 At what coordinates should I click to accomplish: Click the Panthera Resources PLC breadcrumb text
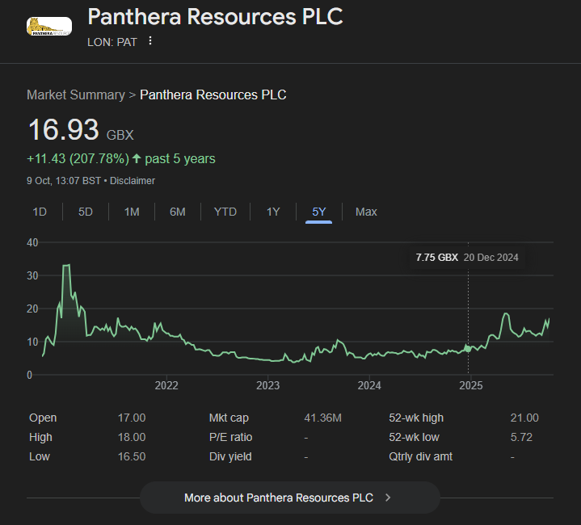coord(213,94)
